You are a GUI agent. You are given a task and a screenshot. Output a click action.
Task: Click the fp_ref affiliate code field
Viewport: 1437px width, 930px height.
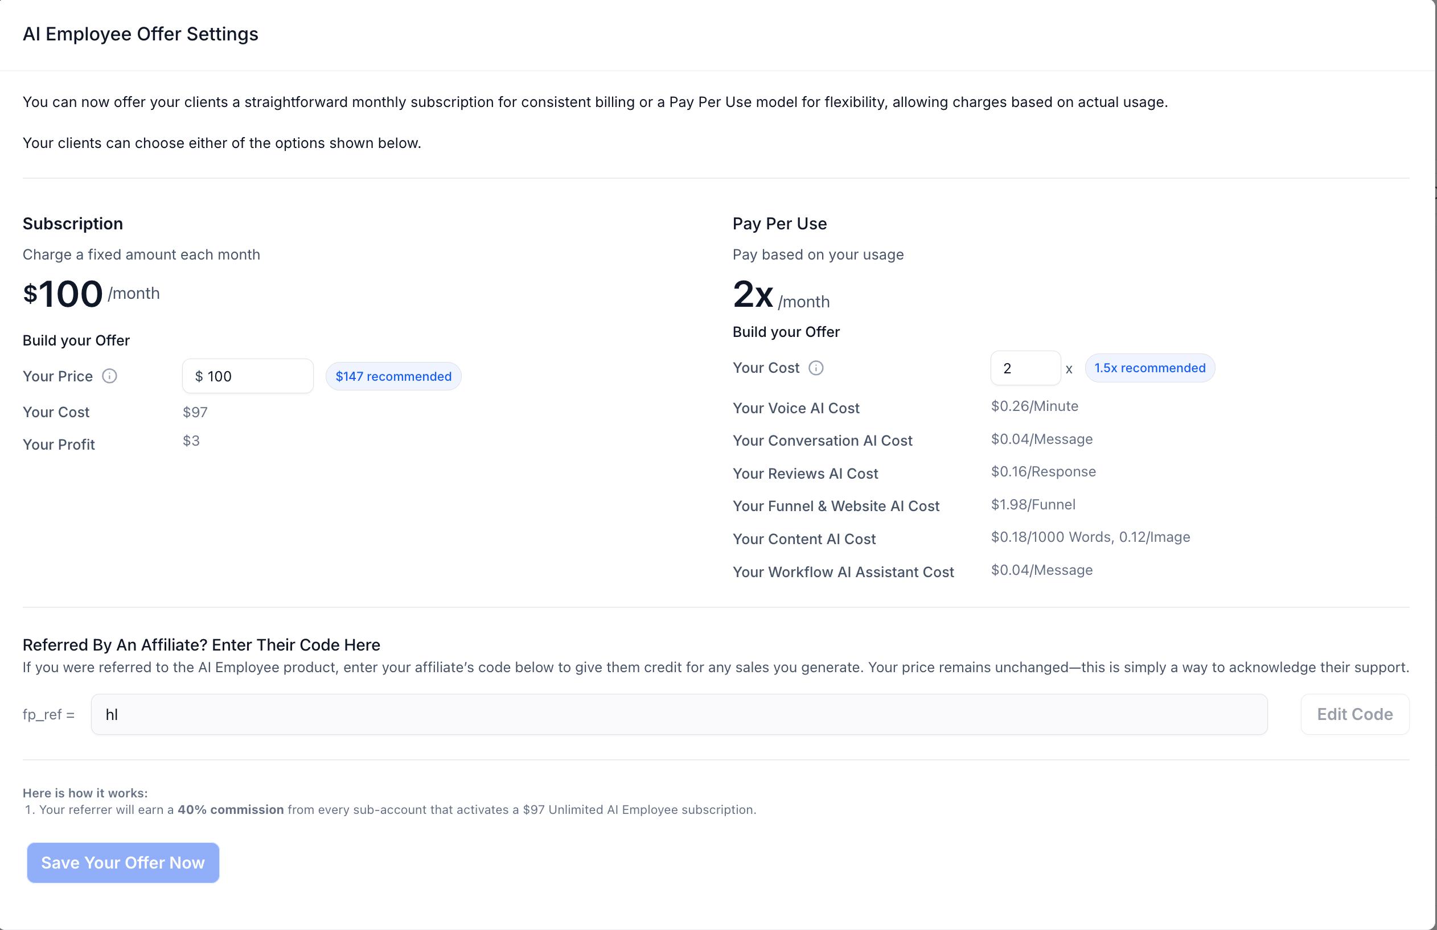click(x=679, y=714)
